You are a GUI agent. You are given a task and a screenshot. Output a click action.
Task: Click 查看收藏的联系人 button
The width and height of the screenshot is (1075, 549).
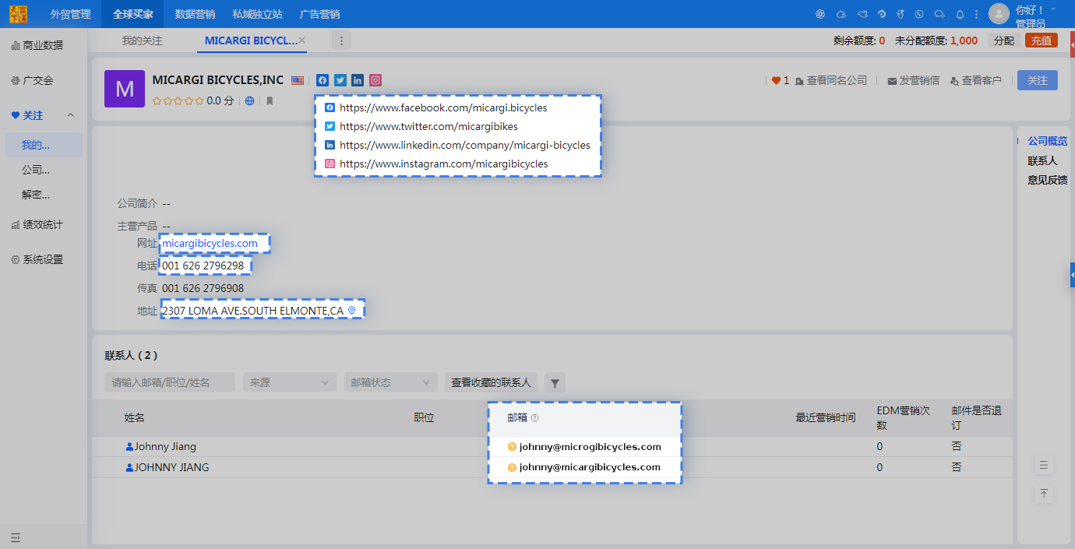coord(491,382)
